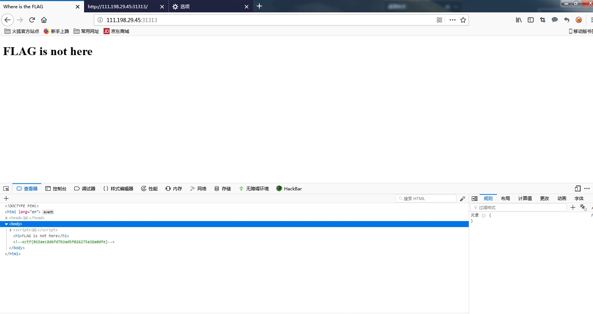593x314 pixels.
Task: Bookmark this page with the star icon
Action: (x=463, y=20)
